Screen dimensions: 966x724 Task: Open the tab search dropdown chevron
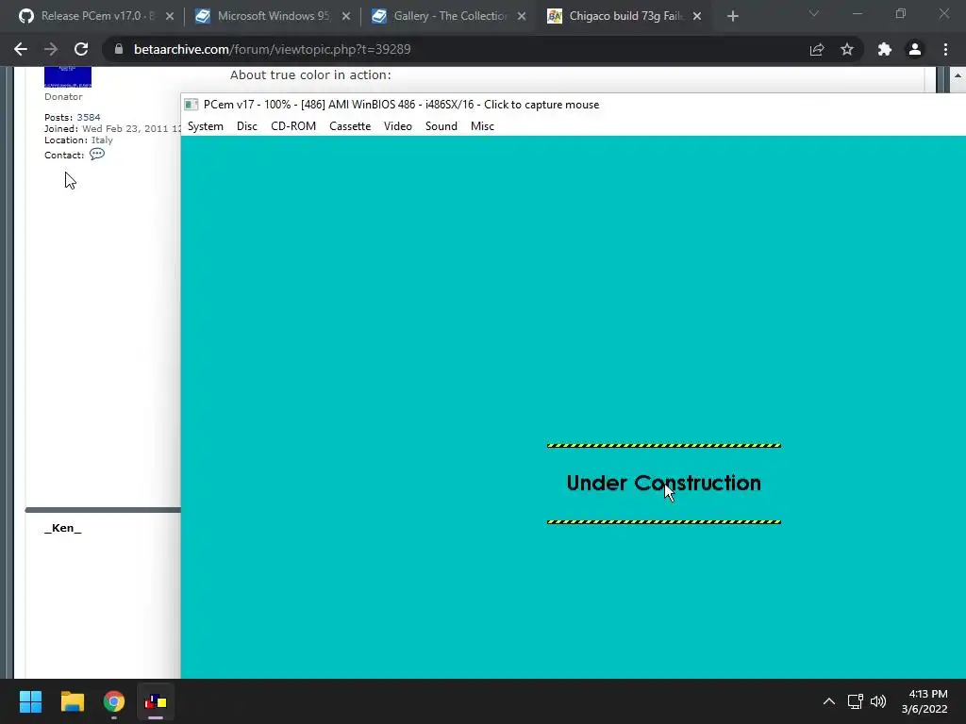point(814,13)
